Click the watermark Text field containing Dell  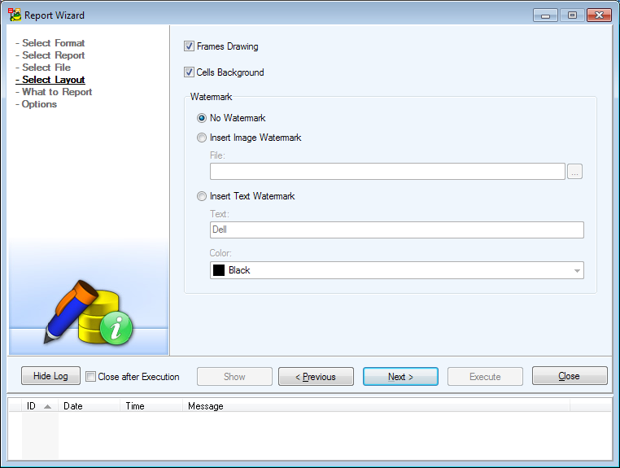pos(396,230)
